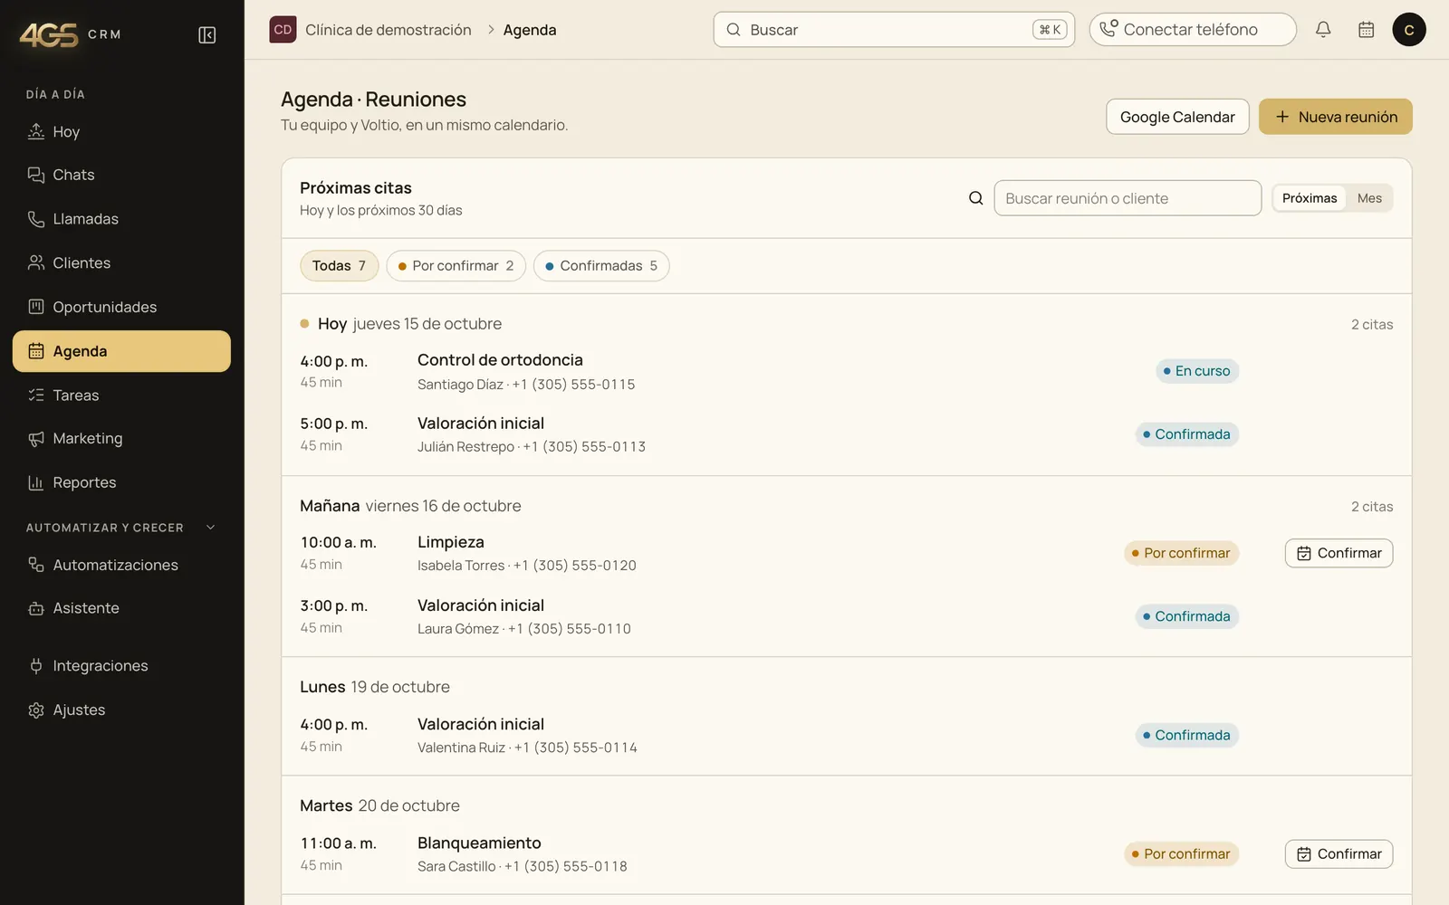The image size is (1449, 905).
Task: Click the Nueva reunión button
Action: point(1336,117)
